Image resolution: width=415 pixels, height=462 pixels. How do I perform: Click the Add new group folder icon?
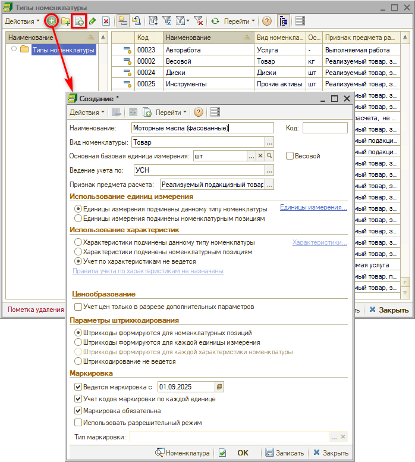point(66,21)
